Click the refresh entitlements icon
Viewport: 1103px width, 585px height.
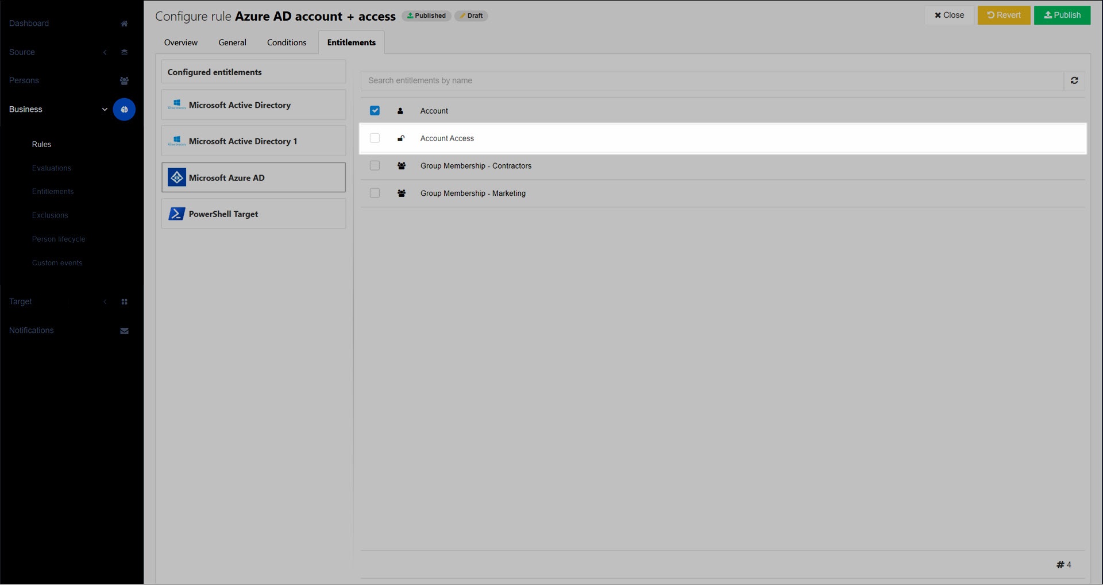click(x=1074, y=81)
